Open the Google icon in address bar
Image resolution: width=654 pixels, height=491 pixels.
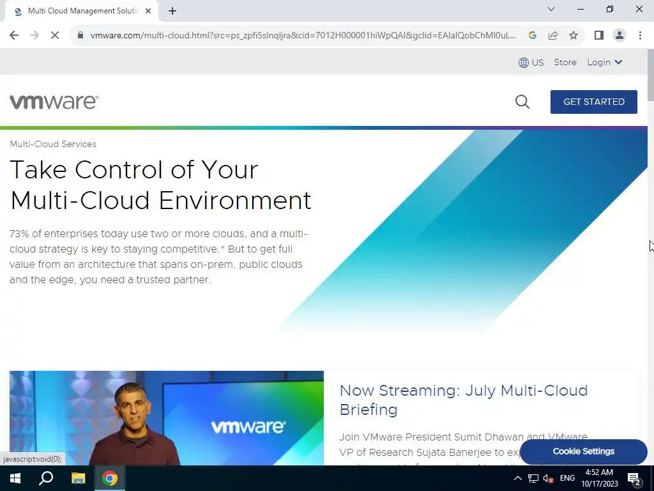pyautogui.click(x=532, y=36)
